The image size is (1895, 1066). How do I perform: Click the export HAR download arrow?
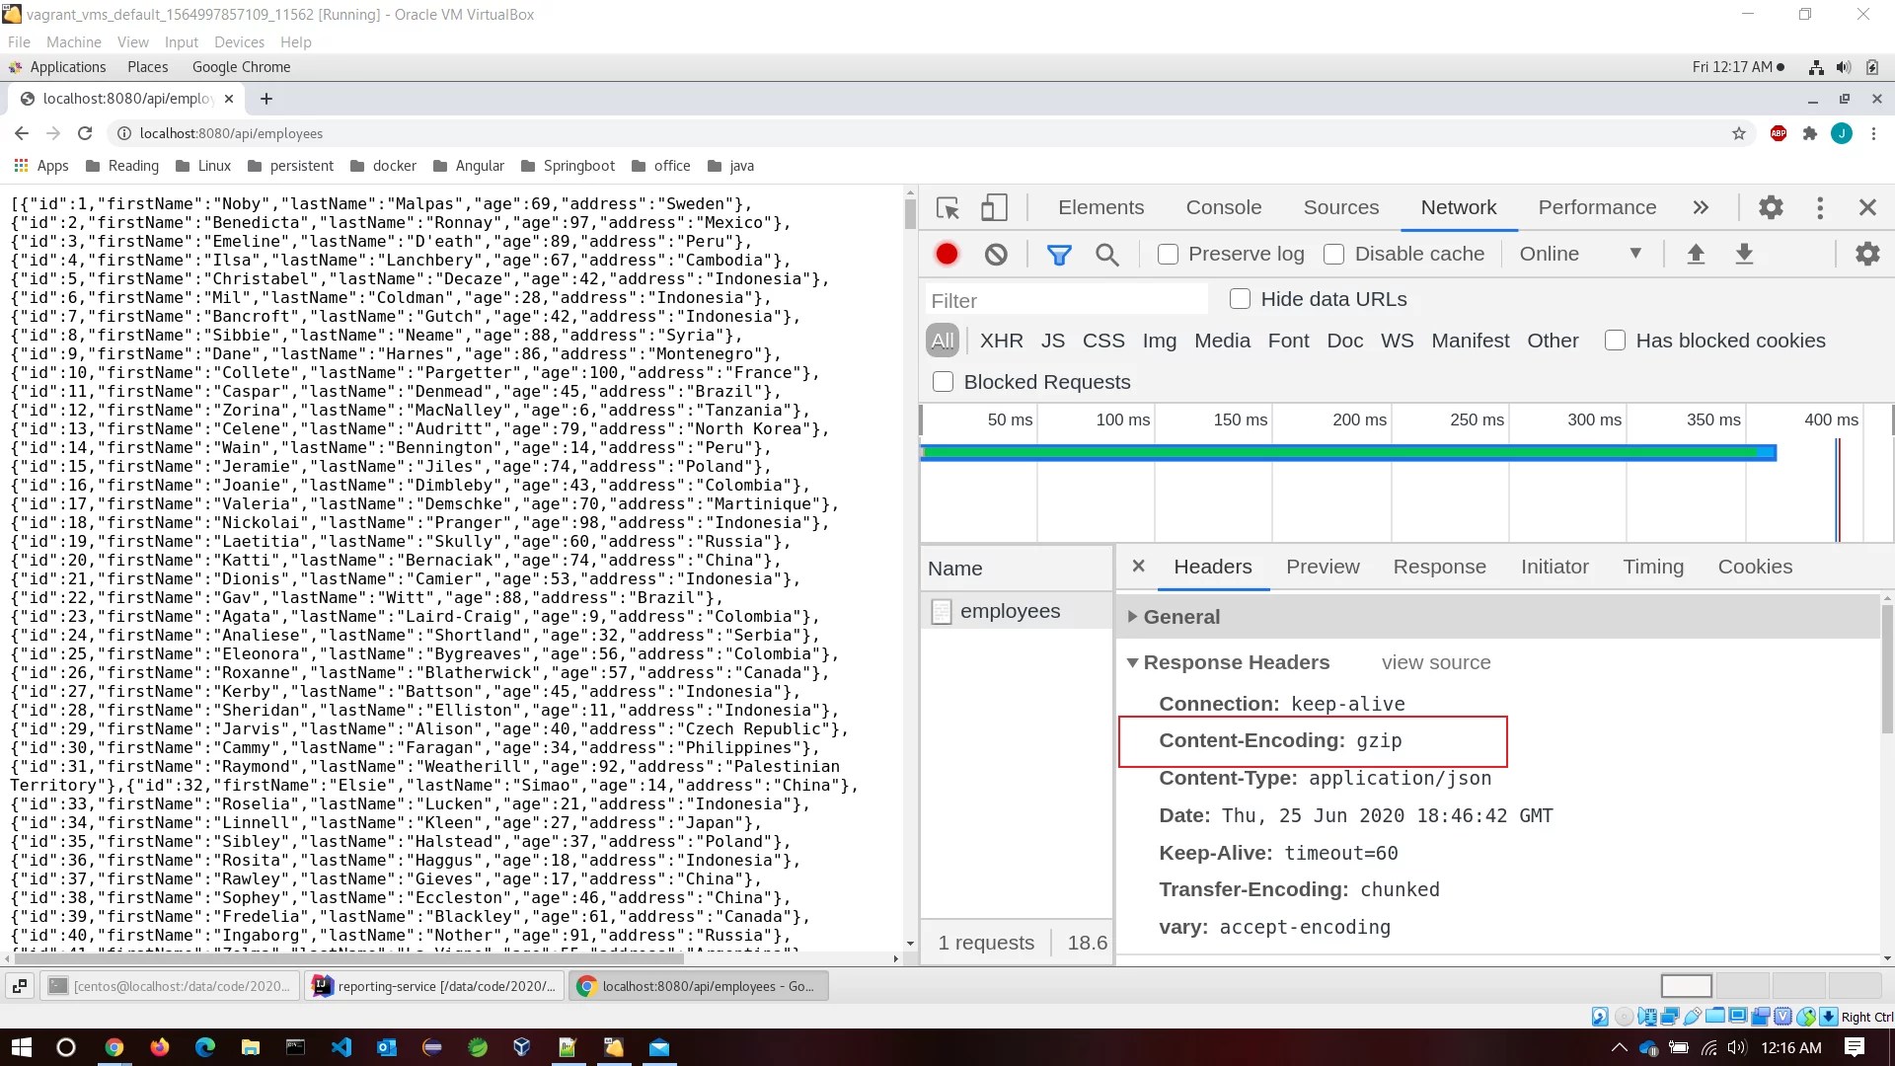tap(1744, 255)
